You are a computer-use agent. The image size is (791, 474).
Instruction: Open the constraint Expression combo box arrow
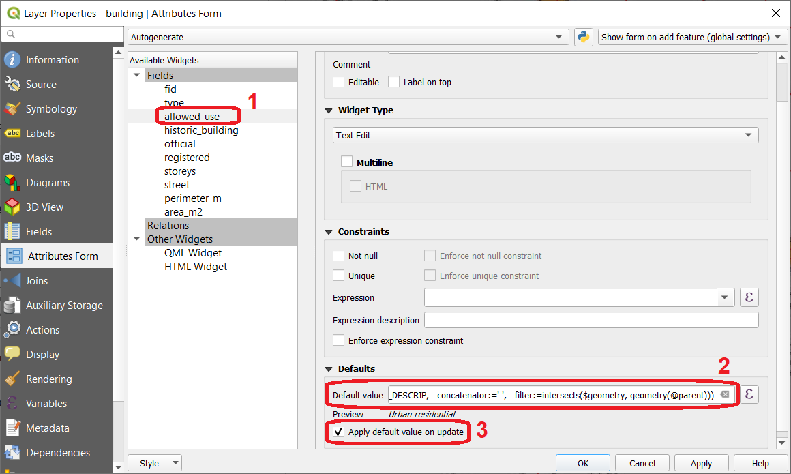pos(724,297)
